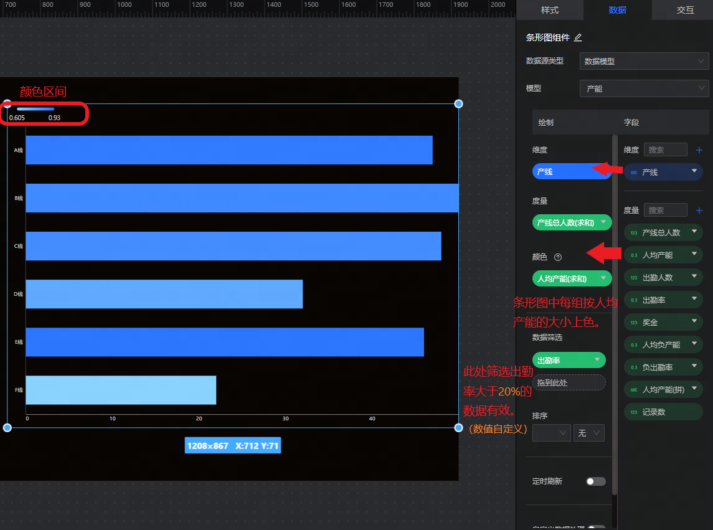Screen dimensions: 713x530
Task: Click the bottom-right resize handle of the chart
Action: (x=458, y=427)
